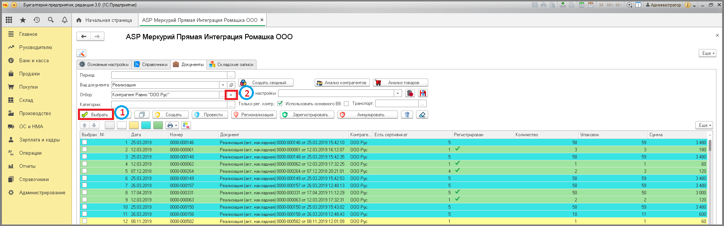Select the row checkbox for 0000-000148
This screenshot has width=724, height=226.
pos(85,157)
